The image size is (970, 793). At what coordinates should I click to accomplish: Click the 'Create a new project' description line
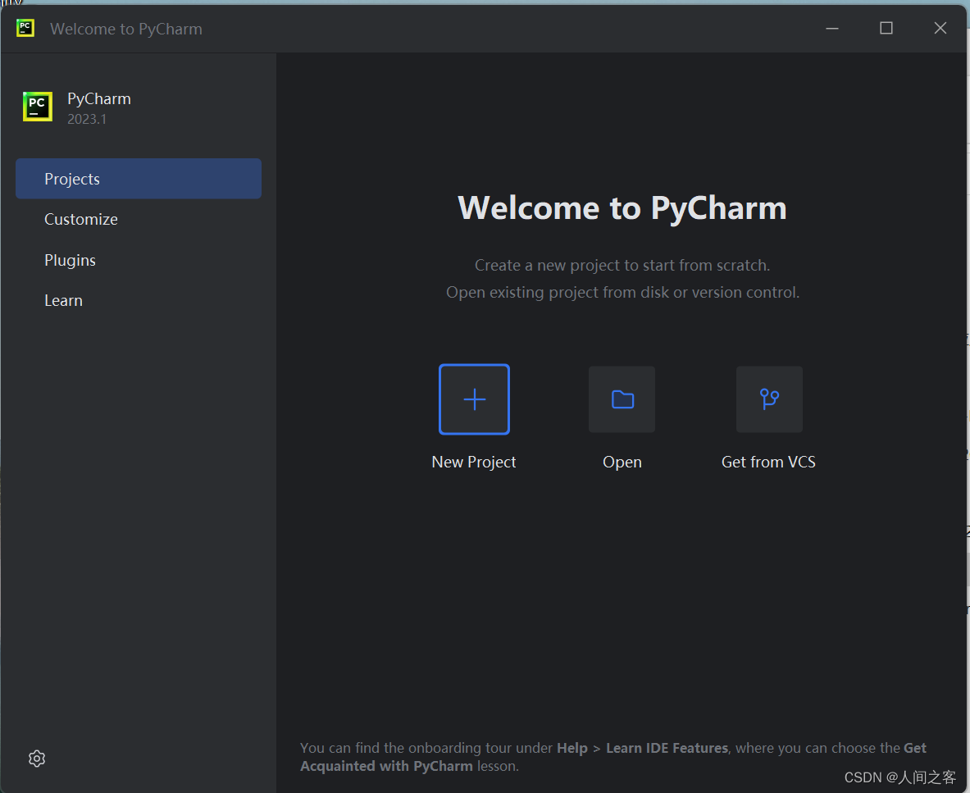coord(622,266)
